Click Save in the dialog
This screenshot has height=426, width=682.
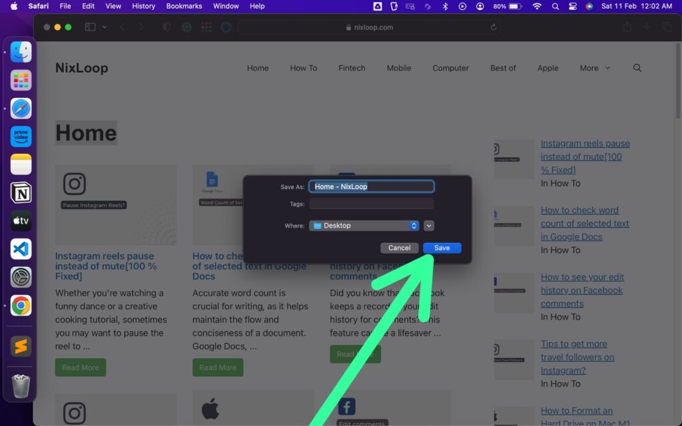(442, 248)
